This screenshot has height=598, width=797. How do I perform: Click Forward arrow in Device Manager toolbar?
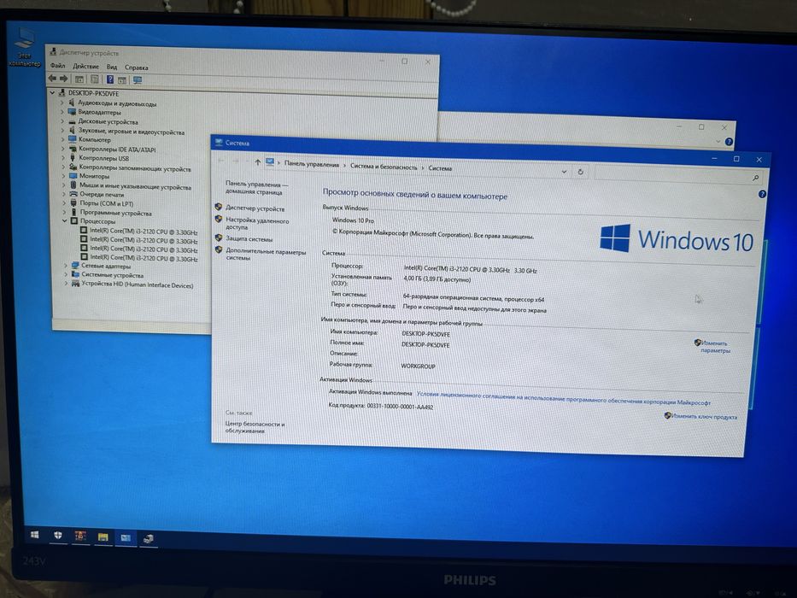click(x=63, y=79)
